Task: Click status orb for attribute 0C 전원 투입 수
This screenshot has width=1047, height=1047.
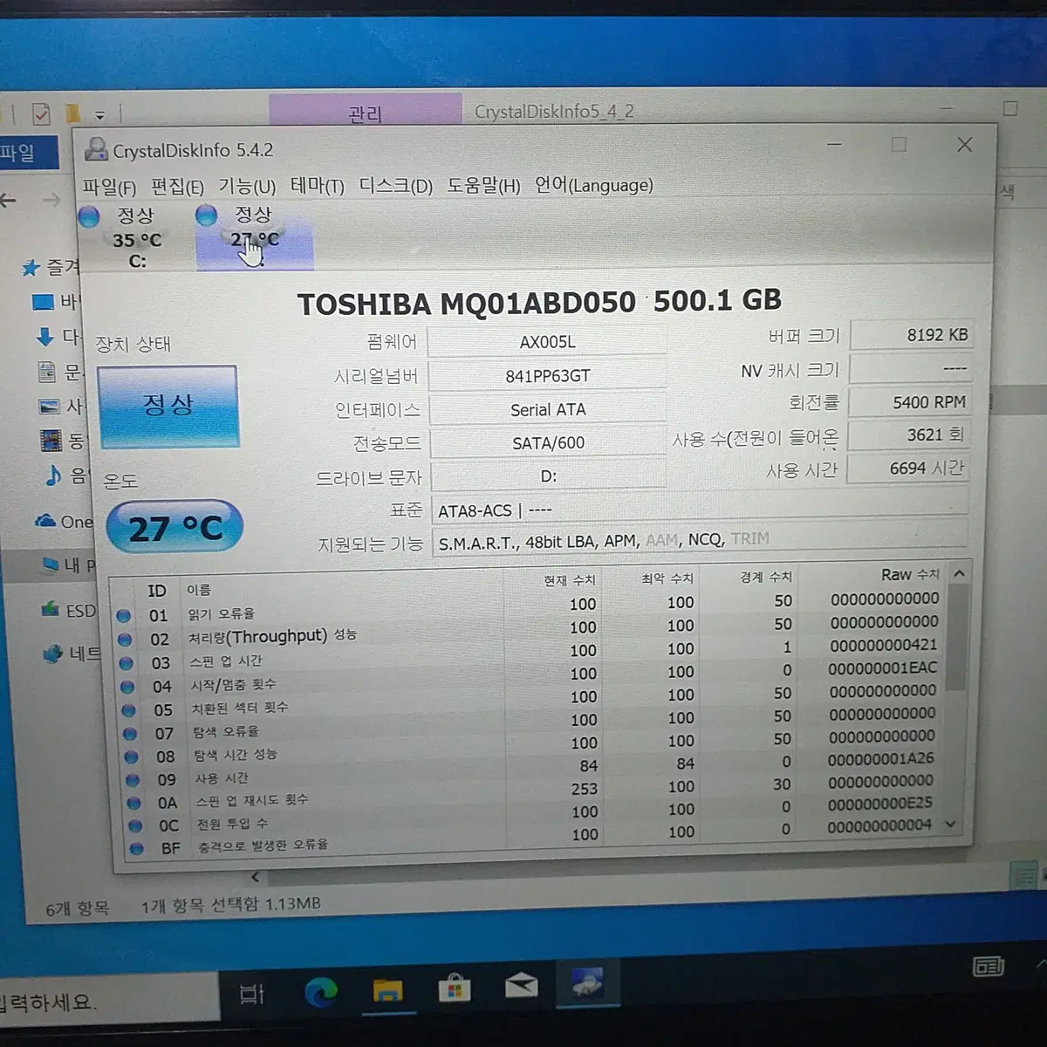Action: [x=135, y=825]
